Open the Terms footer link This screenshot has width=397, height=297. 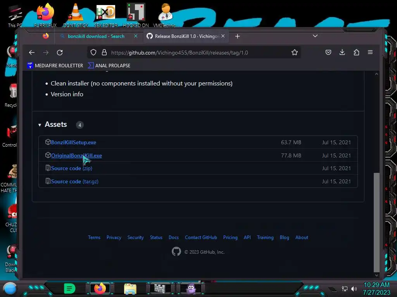(x=94, y=237)
